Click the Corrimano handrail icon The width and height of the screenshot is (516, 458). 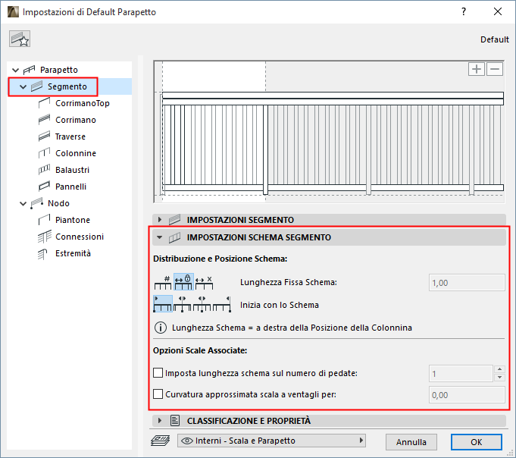pos(44,120)
